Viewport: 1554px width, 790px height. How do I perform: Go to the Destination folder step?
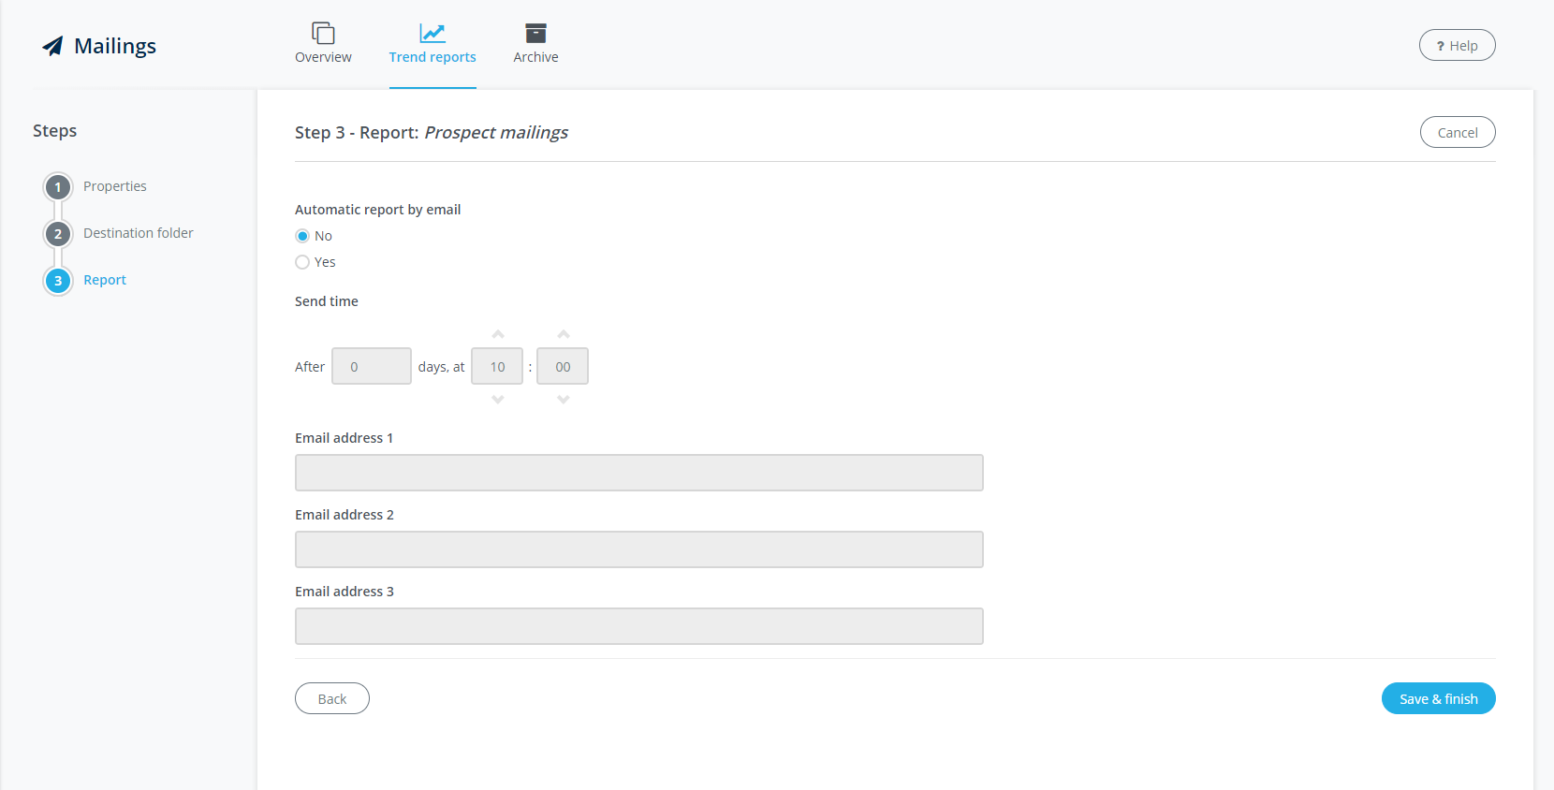139,233
